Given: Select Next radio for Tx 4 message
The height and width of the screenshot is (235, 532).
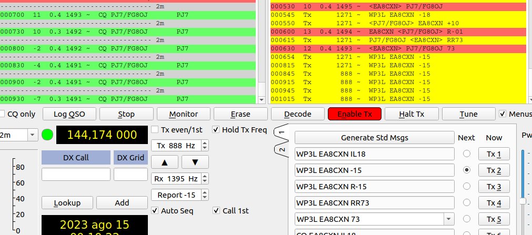Looking at the screenshot, I should 467,202.
